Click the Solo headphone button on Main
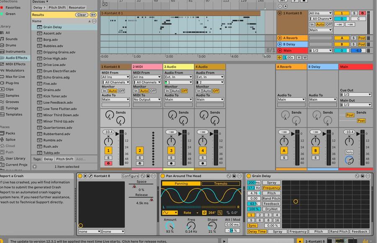 point(349,152)
